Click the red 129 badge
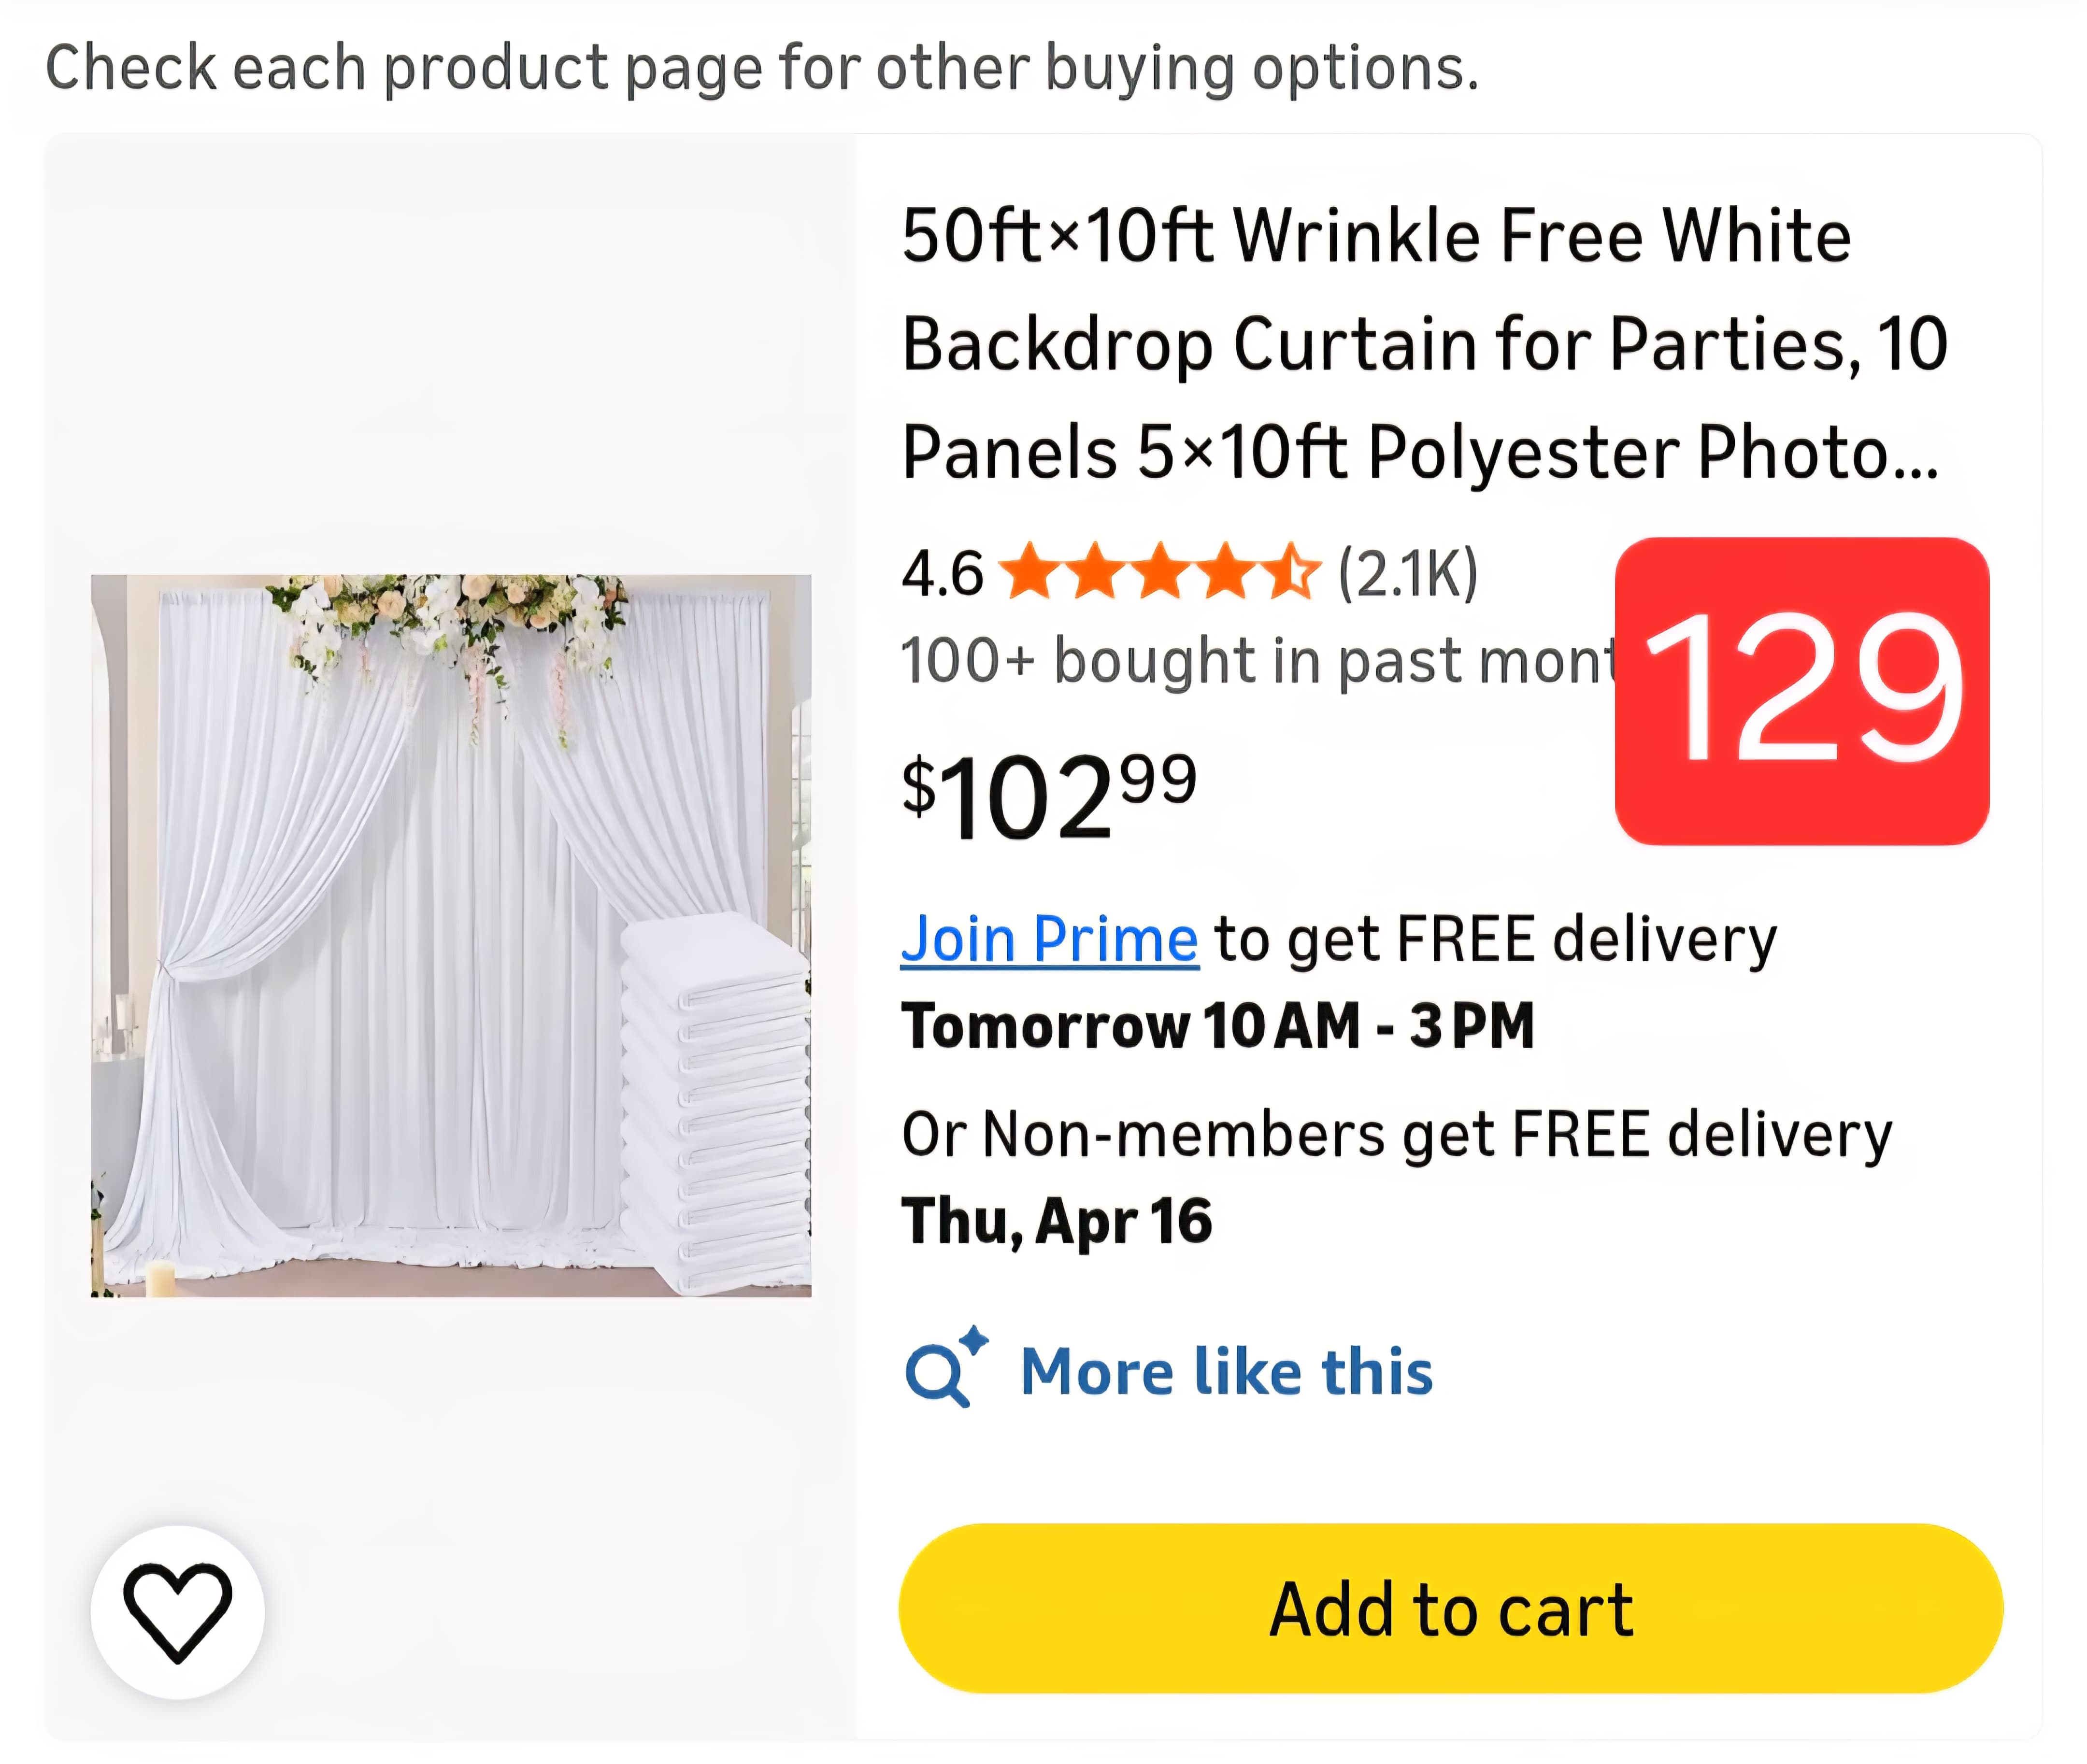The height and width of the screenshot is (1764, 2087). coord(1801,691)
